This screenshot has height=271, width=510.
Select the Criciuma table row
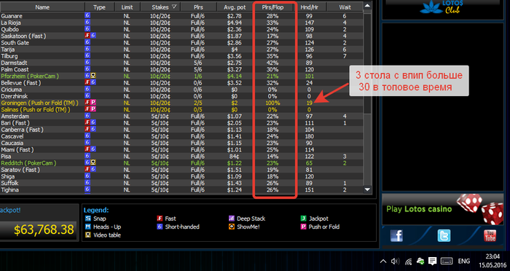[181, 90]
